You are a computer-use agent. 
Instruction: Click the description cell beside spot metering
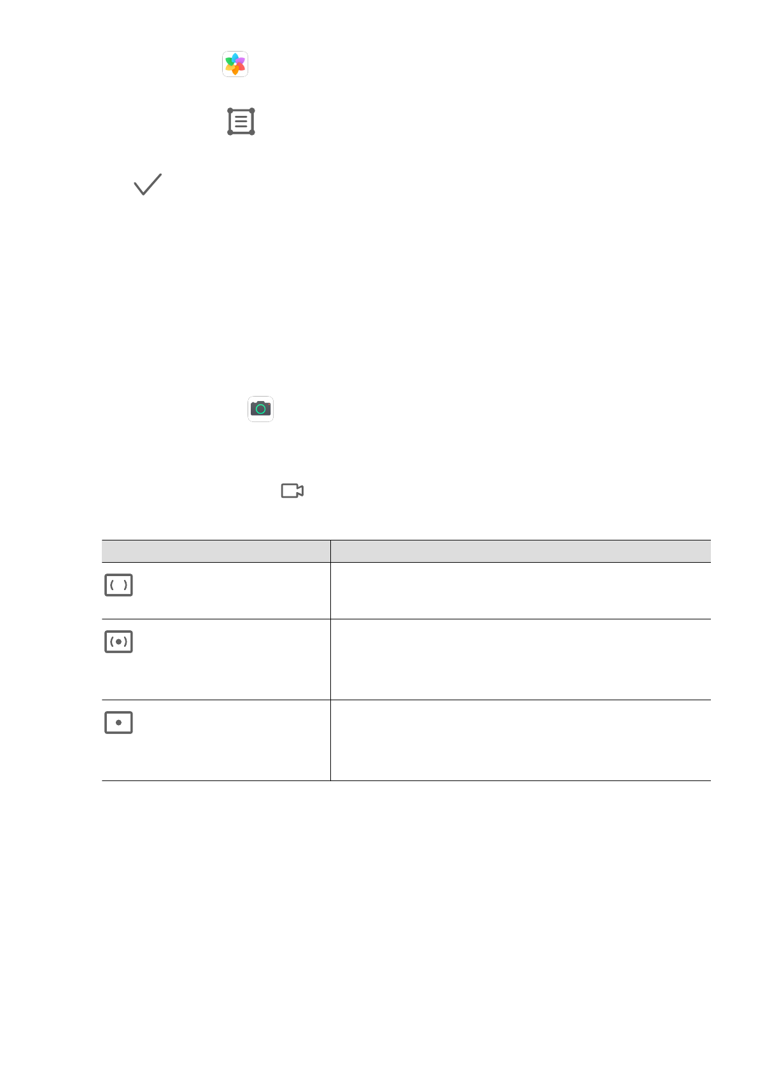click(520, 740)
